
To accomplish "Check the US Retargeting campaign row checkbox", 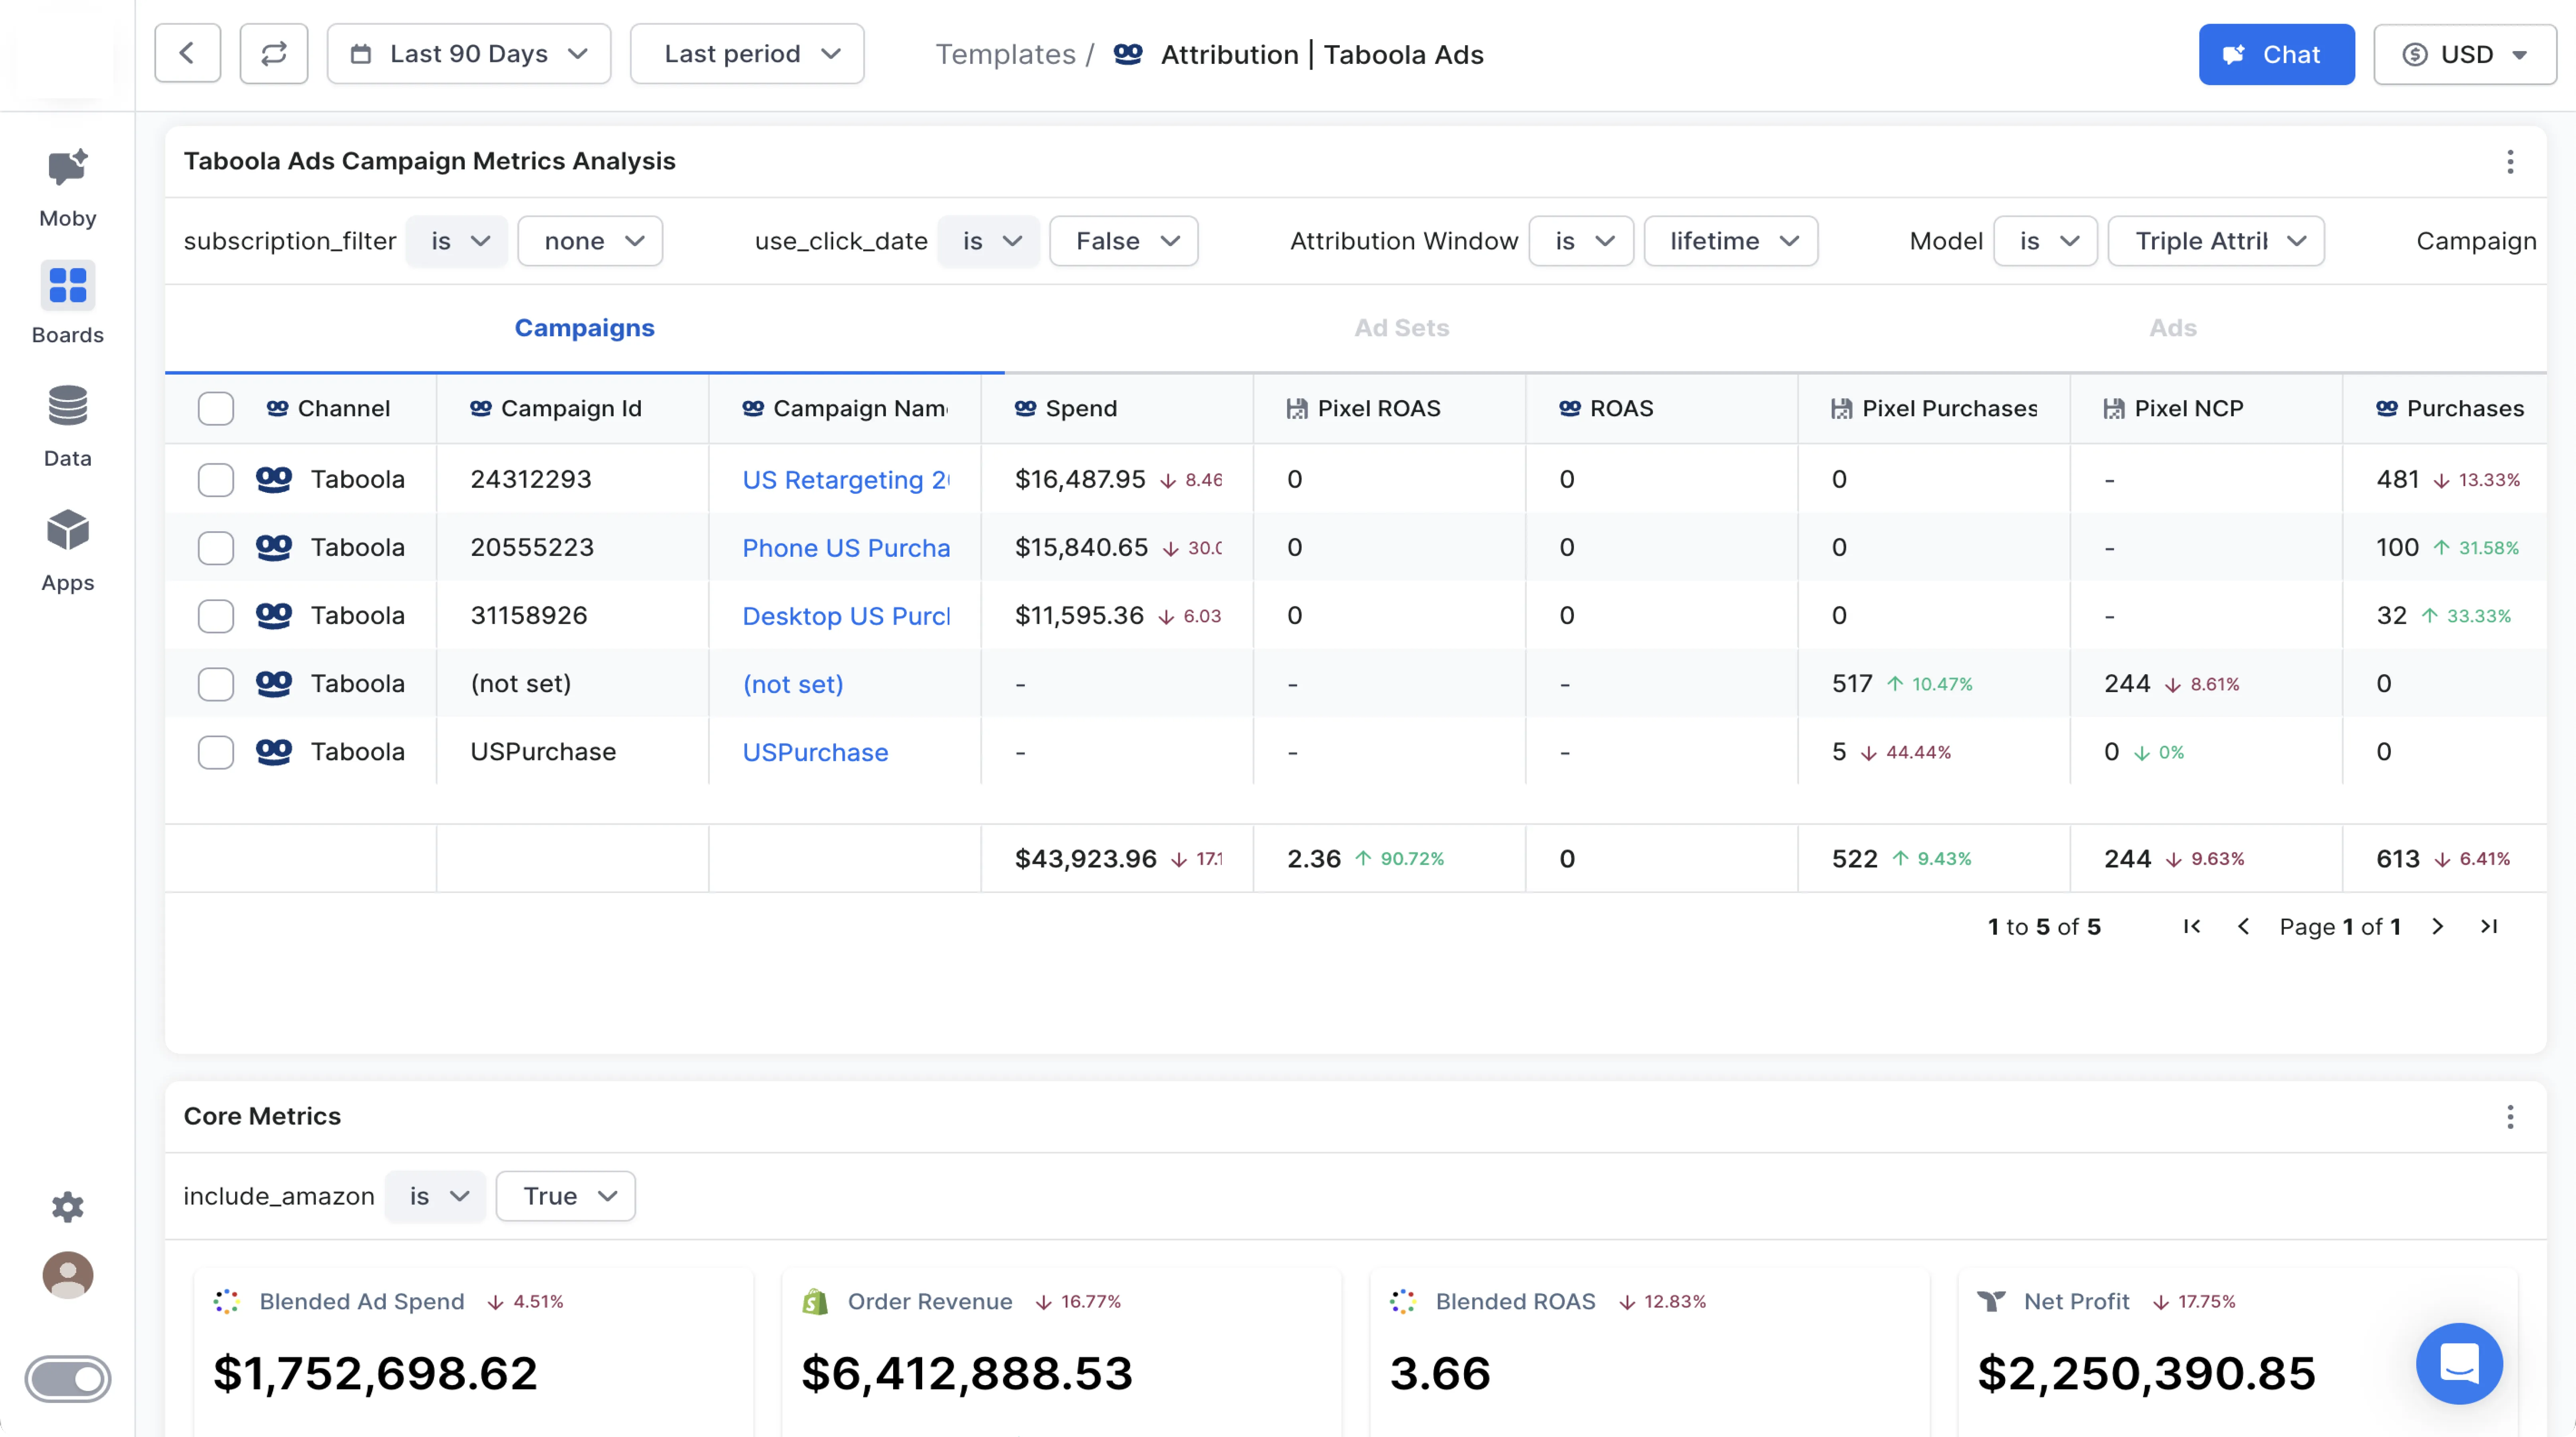I will 216,480.
